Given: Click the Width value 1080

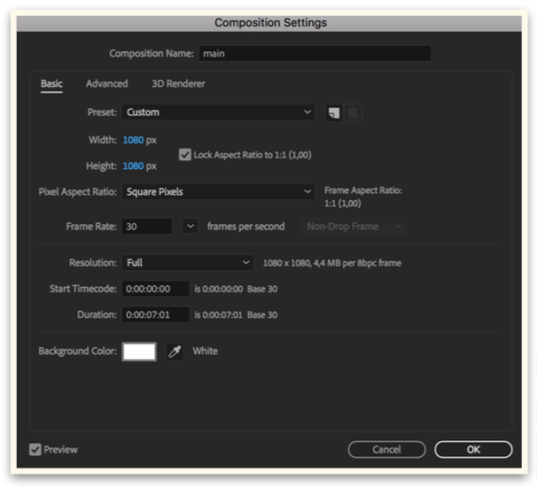Looking at the screenshot, I should click(133, 140).
